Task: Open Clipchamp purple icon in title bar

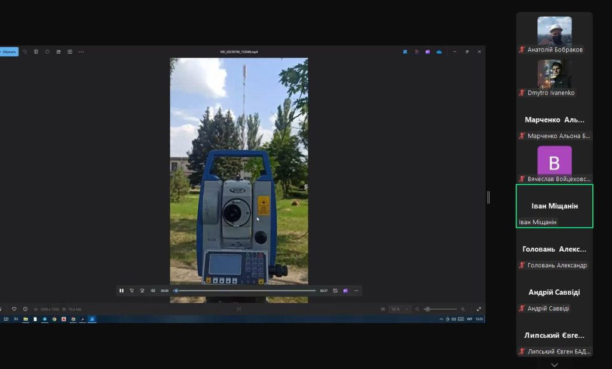Action: click(428, 52)
